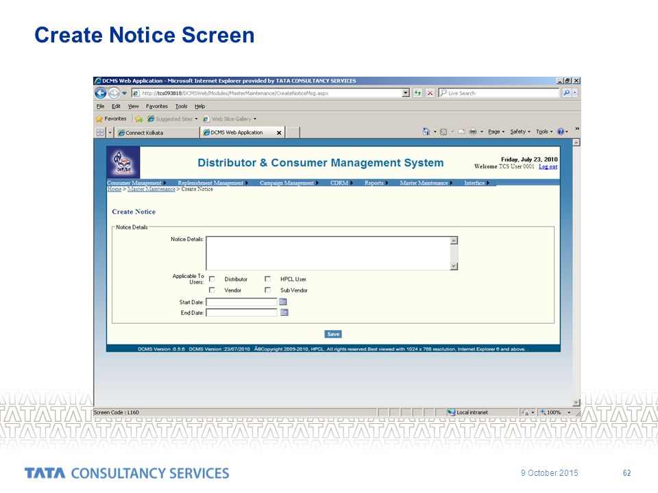The image size is (658, 493).
Task: Click the Notice Details text area
Action: point(328,253)
